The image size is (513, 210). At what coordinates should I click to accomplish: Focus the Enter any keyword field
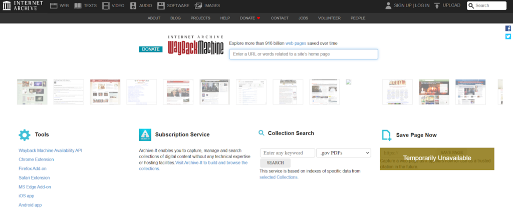tap(287, 152)
